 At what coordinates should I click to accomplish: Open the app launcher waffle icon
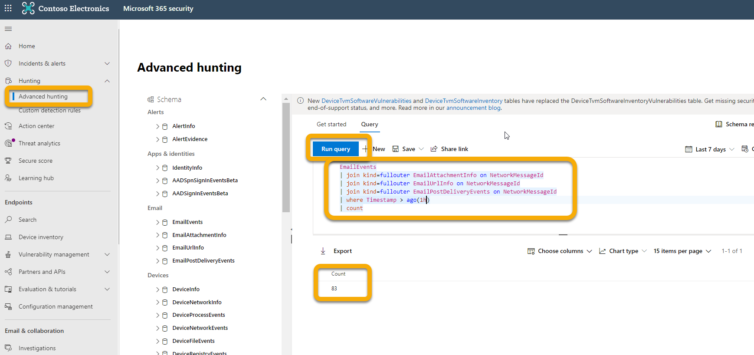click(x=8, y=8)
